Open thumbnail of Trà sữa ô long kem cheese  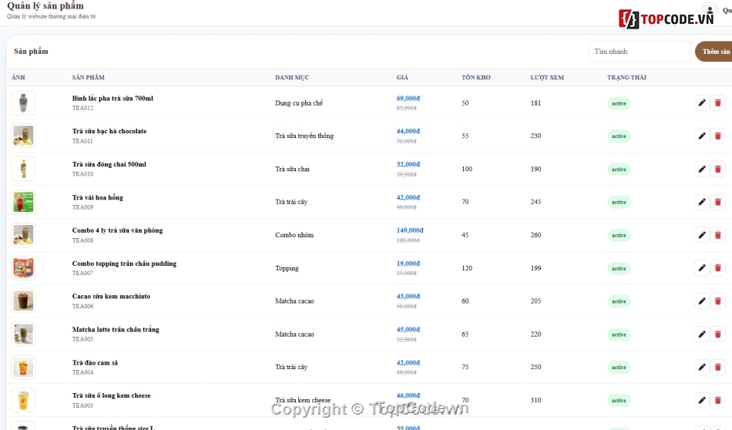click(x=23, y=400)
